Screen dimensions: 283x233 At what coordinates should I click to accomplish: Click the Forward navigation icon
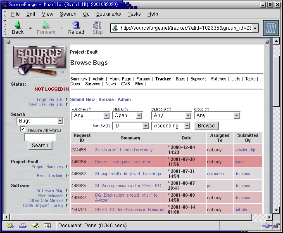(46, 25)
